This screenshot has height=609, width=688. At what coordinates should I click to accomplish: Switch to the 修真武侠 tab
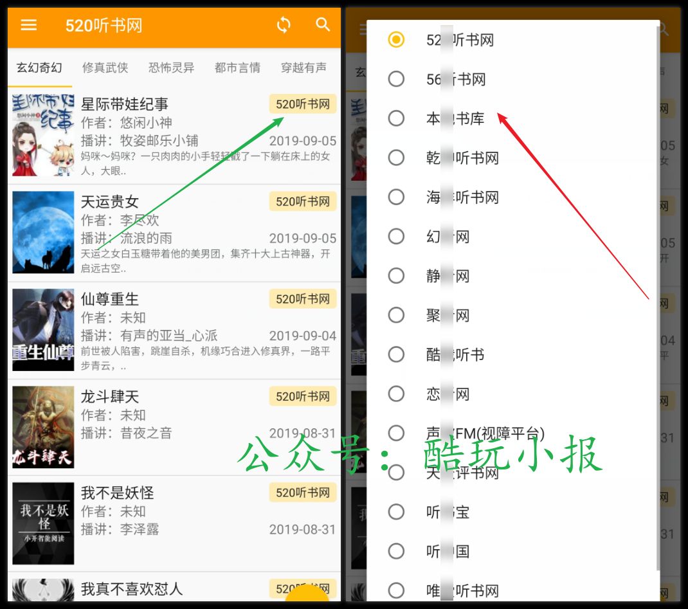pyautogui.click(x=105, y=68)
